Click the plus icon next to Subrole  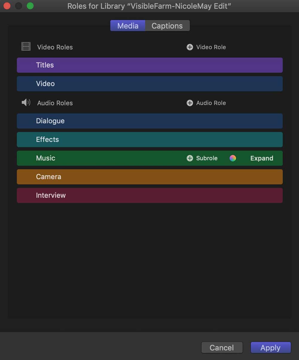[x=190, y=158]
